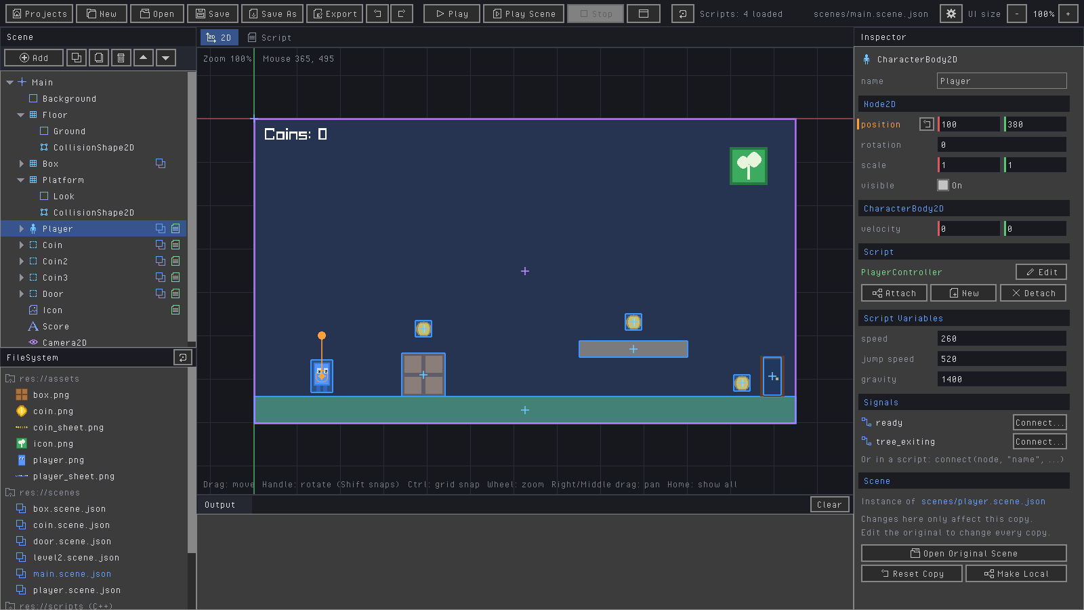
Task: Open the instanced scene icon for Box
Action: click(161, 163)
